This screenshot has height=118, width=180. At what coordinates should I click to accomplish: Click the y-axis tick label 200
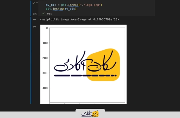45,58
